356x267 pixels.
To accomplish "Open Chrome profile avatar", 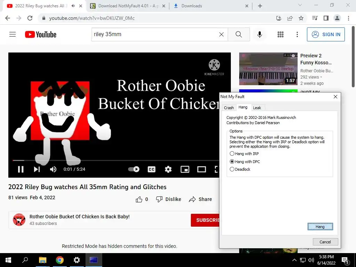I will (x=337, y=18).
